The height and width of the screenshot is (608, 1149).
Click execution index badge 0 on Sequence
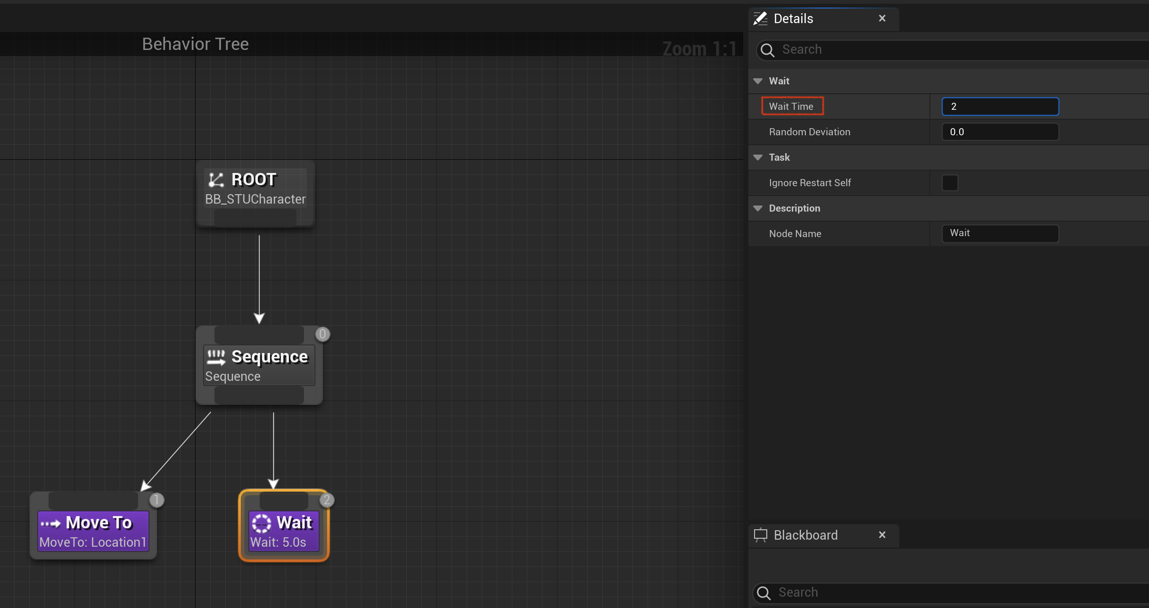click(322, 334)
